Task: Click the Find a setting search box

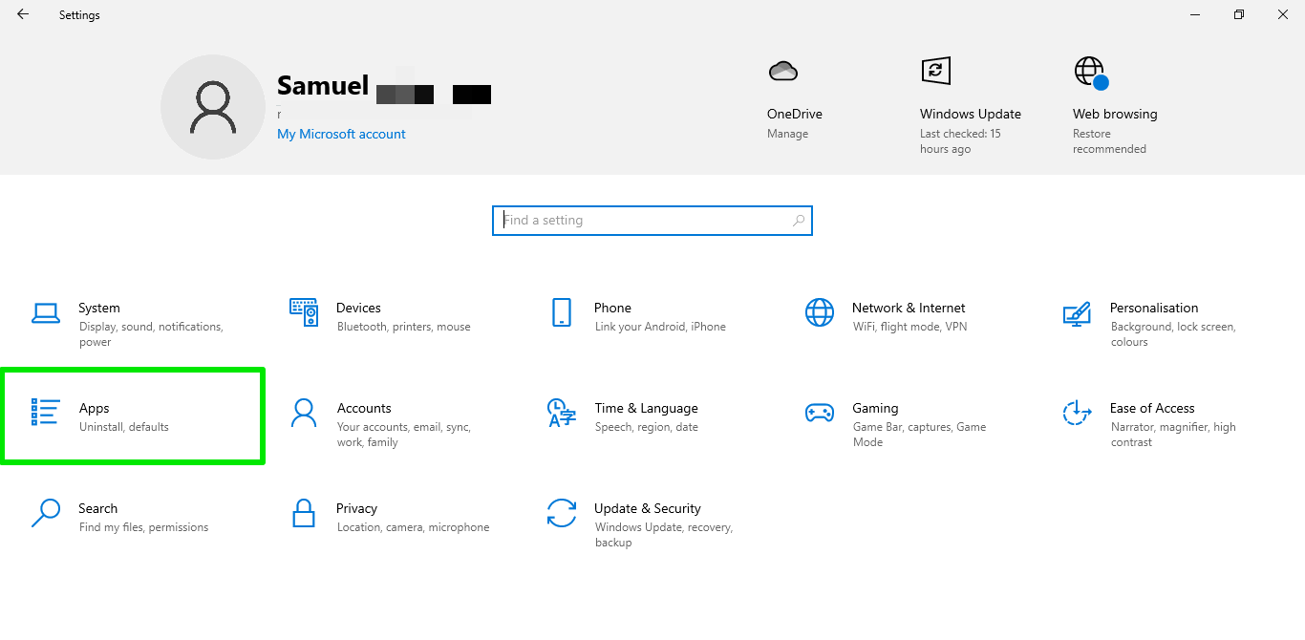Action: coord(652,221)
